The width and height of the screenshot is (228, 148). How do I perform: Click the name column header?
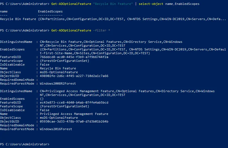4,12
